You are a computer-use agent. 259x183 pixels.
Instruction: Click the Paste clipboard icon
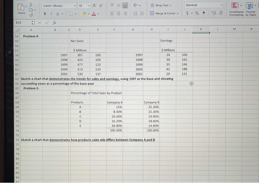[21, 7]
